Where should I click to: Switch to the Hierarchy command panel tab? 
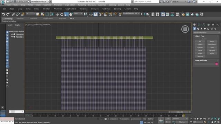click(204, 25)
